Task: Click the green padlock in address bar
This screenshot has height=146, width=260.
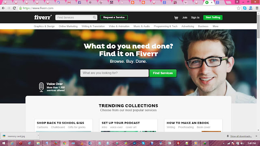Action: [x=20, y=8]
